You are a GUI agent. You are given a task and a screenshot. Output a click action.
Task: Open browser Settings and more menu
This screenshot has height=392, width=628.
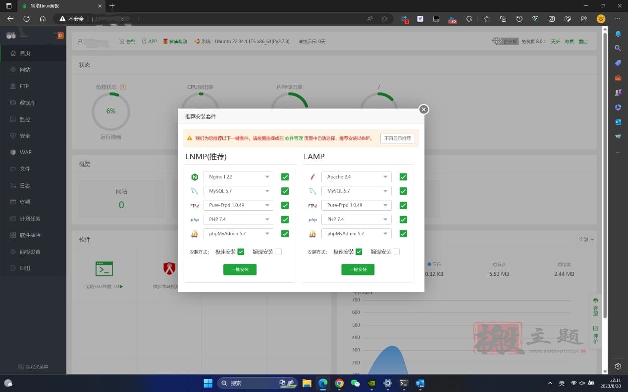[x=618, y=18]
